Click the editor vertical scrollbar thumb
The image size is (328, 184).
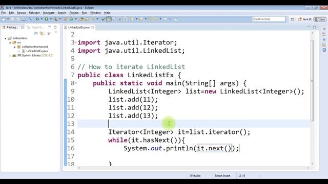coord(312,81)
